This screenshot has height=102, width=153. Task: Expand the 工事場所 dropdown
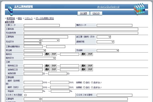pyautogui.click(x=32, y=99)
